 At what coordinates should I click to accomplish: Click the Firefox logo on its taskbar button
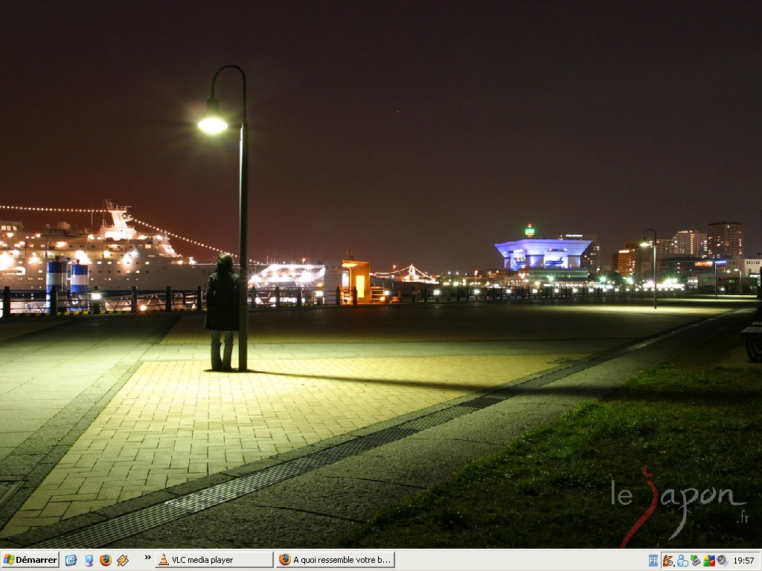[285, 560]
